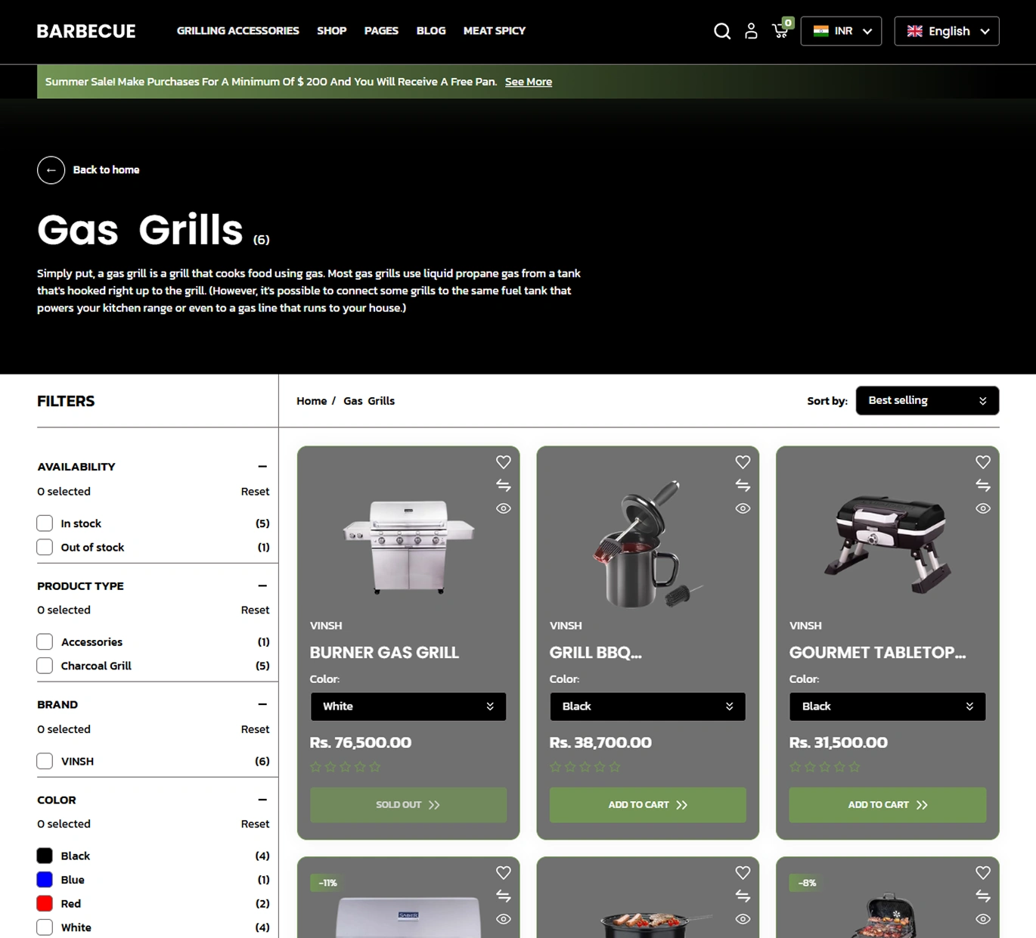Click the BARBECUE site logo
The height and width of the screenshot is (938, 1036).
(x=86, y=31)
